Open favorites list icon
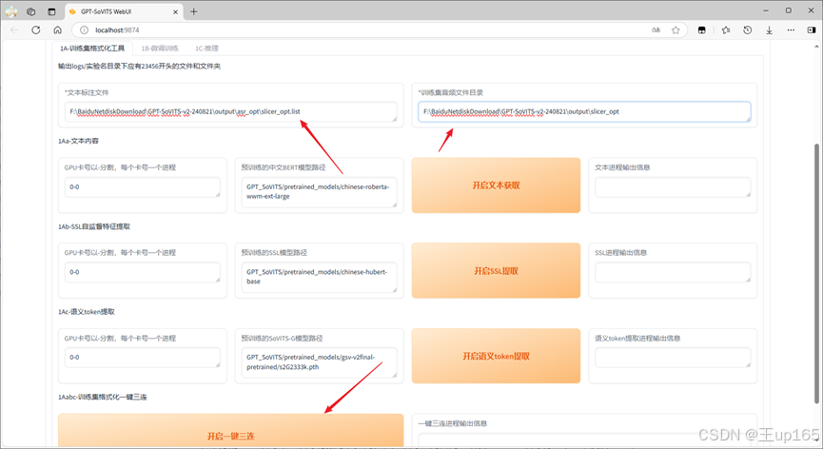The height and width of the screenshot is (449, 823). pos(726,29)
